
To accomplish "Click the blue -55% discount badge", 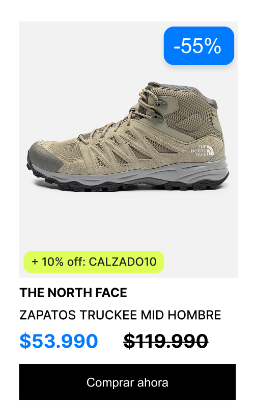I will (199, 45).
